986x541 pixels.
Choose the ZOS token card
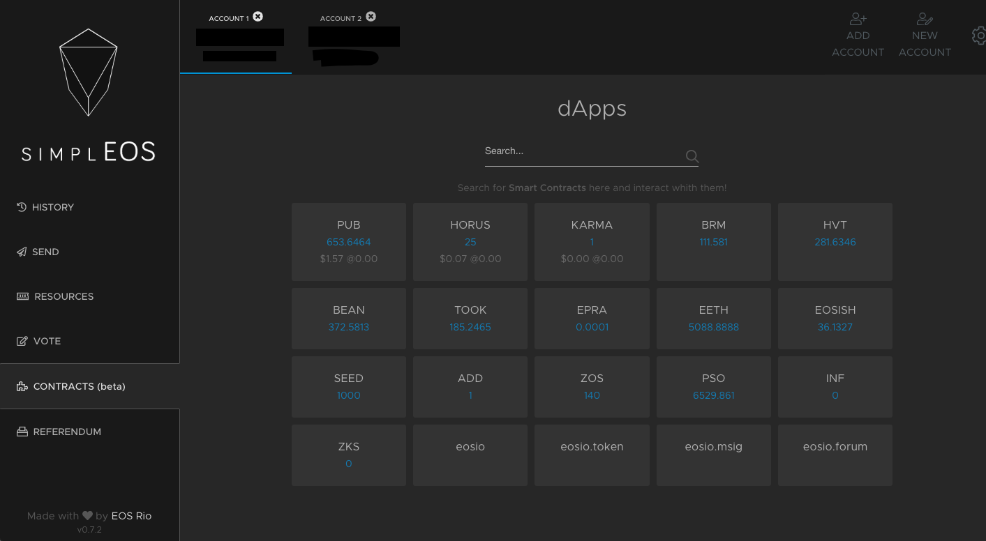click(x=592, y=387)
